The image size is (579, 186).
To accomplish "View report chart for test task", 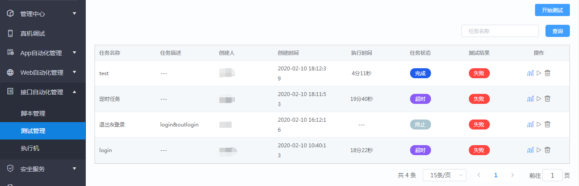I will (x=530, y=73).
